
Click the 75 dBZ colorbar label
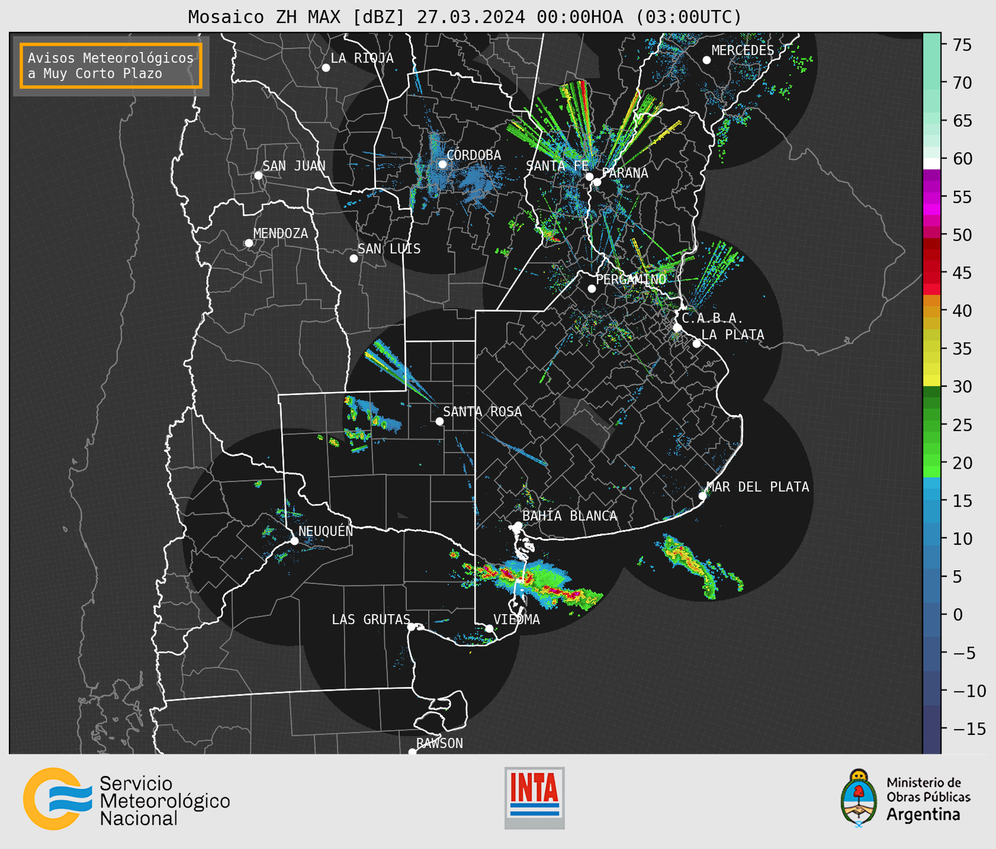click(x=962, y=45)
